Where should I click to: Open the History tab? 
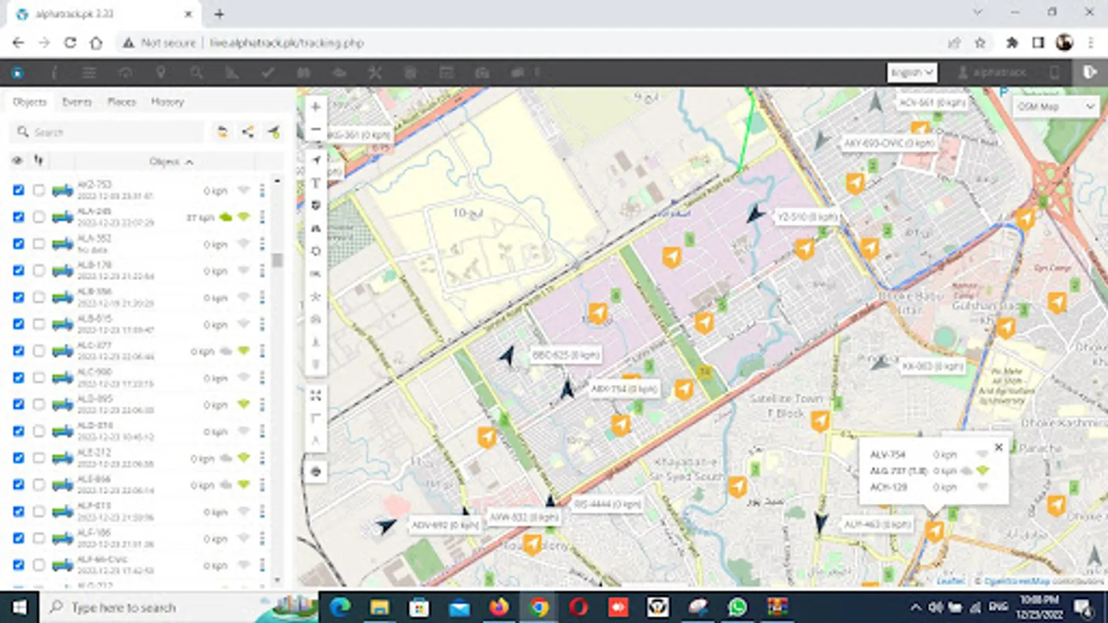tap(167, 102)
